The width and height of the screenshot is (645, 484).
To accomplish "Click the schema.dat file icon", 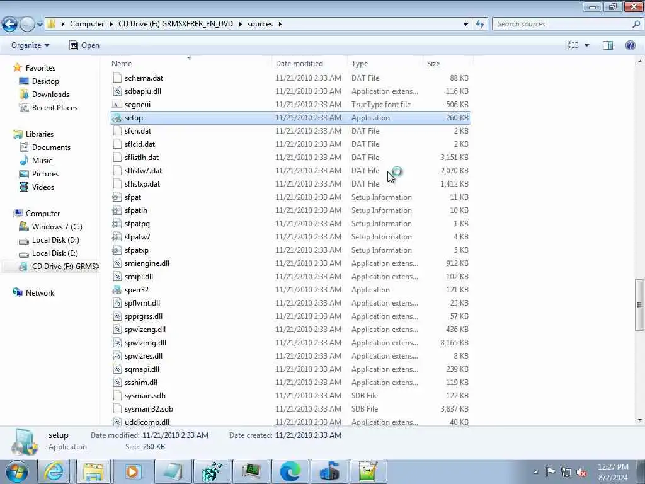I will tap(117, 78).
